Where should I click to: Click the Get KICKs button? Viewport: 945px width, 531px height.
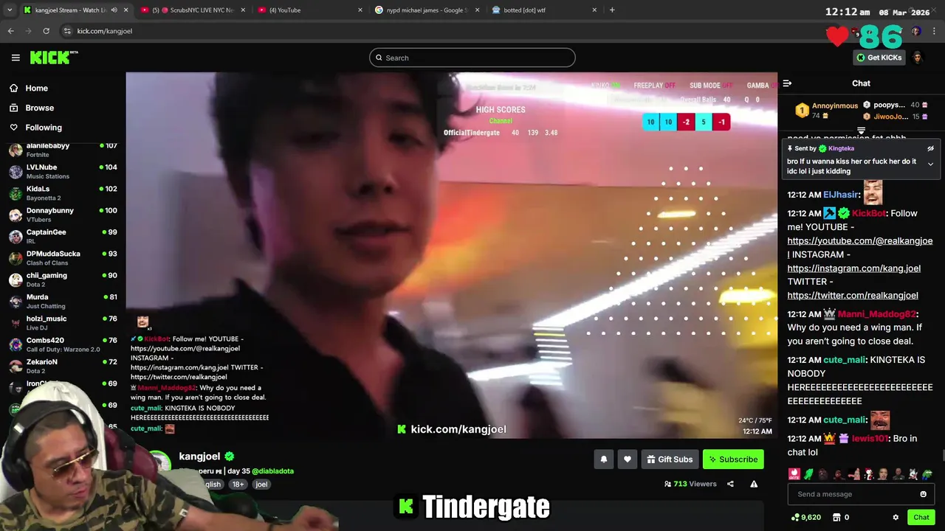coord(879,58)
